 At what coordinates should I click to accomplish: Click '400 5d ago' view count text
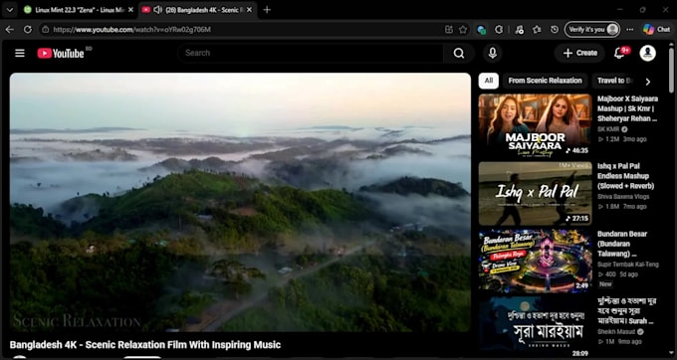pyautogui.click(x=618, y=274)
